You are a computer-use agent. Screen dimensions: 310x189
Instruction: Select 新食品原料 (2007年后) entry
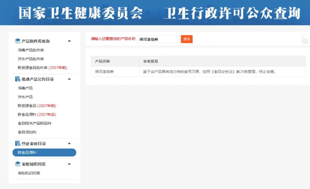pyautogui.click(x=37, y=114)
